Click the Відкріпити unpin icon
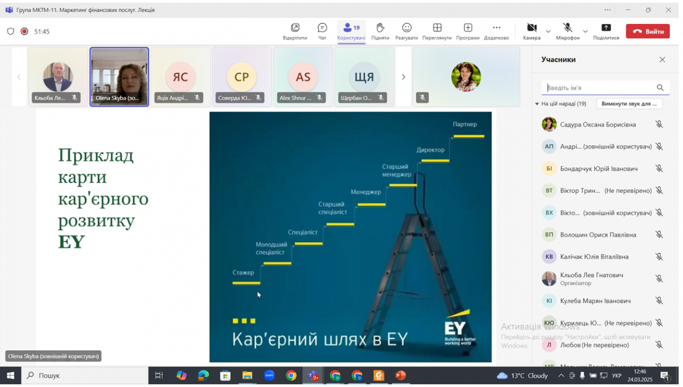The width and height of the screenshot is (683, 387). click(x=294, y=27)
